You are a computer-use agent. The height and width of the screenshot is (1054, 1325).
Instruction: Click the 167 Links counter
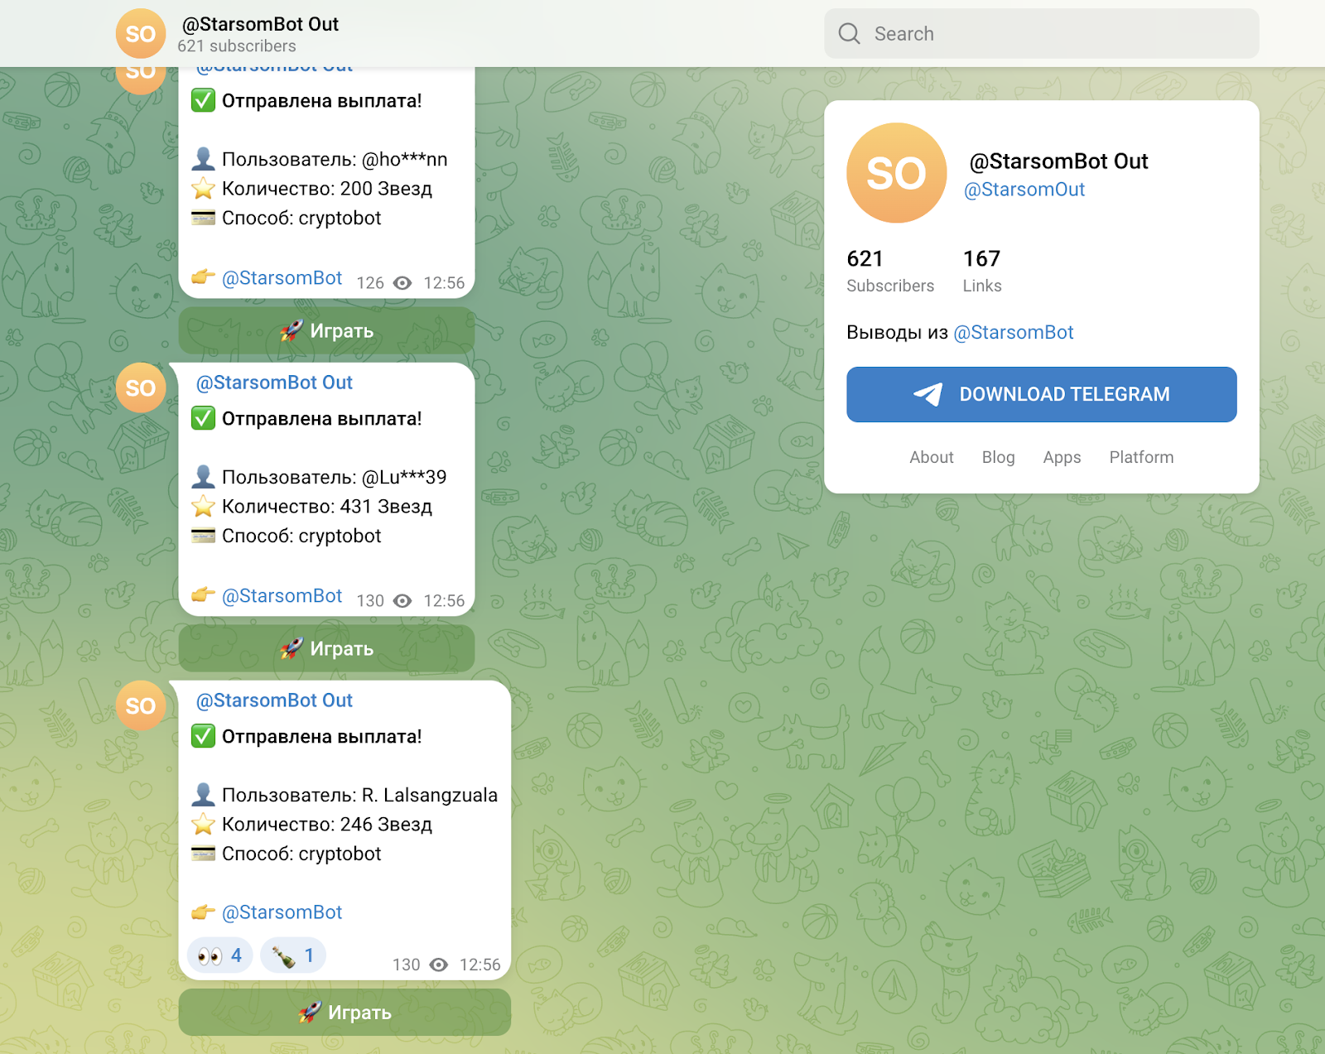click(x=982, y=270)
